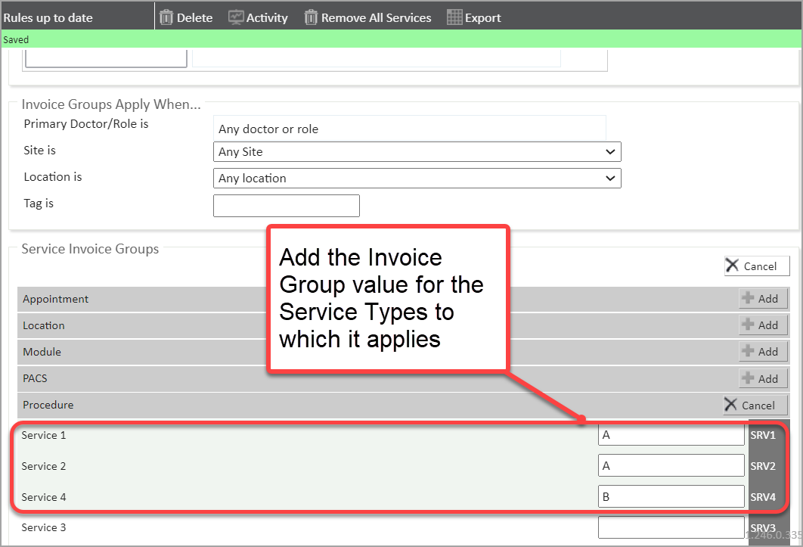Viewport: 803px width, 547px height.
Task: Open the Site is dropdown
Action: (x=417, y=152)
